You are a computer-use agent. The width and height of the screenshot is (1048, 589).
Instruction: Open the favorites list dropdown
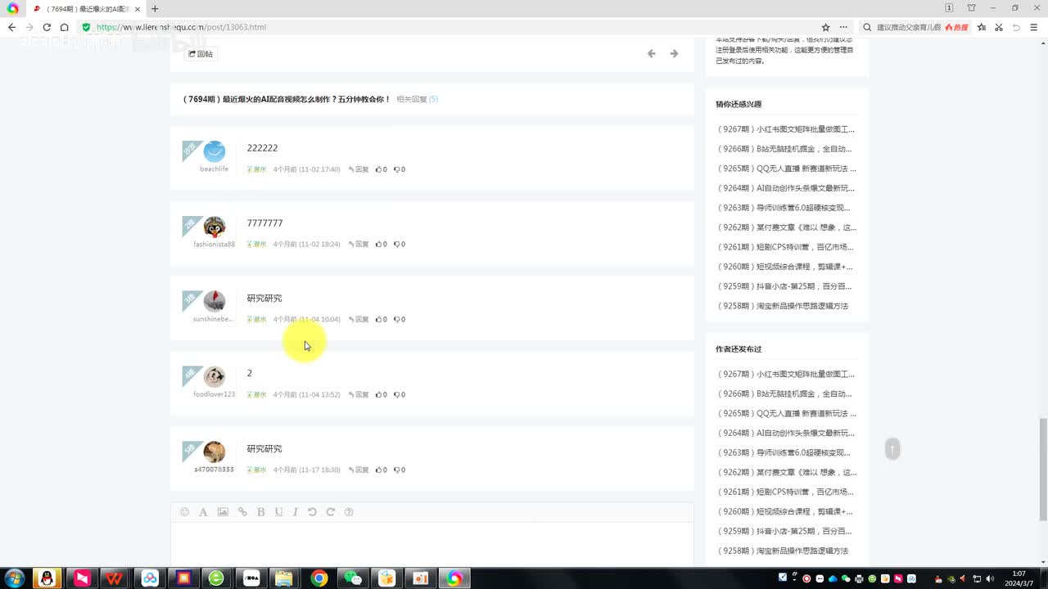[x=981, y=27]
